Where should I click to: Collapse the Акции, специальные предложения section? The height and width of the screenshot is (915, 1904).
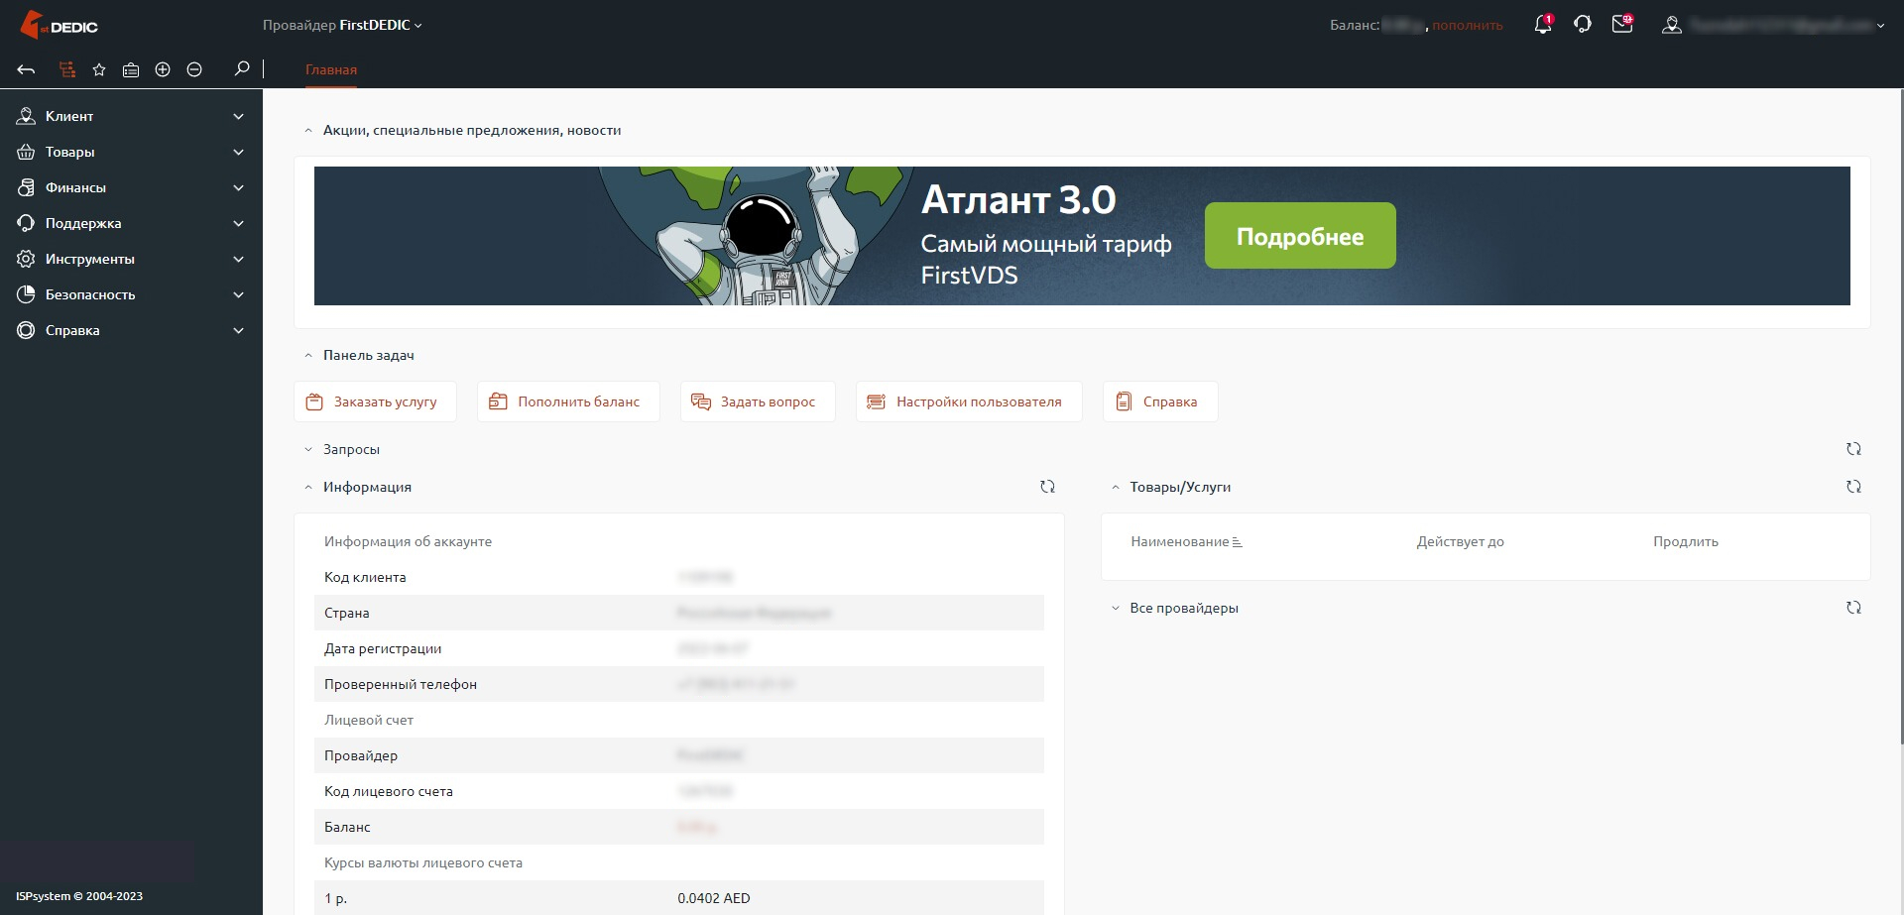(x=308, y=131)
